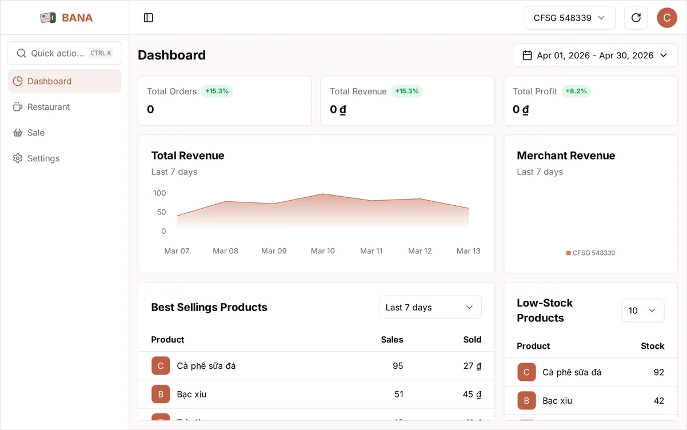687x430 pixels.
Task: Click the calendar icon in date range
Action: (x=528, y=55)
